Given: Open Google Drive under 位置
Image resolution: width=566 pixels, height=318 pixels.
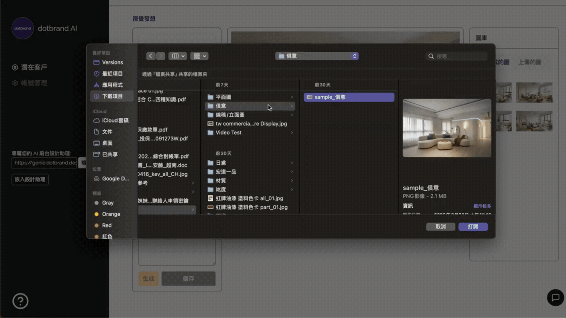Looking at the screenshot, I should click(x=115, y=178).
